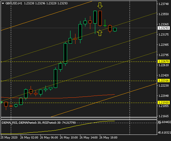Image resolution: width=171 pixels, height=141 pixels.
Task: Click the yellow down arrow above the candles
Action: click(x=100, y=6)
